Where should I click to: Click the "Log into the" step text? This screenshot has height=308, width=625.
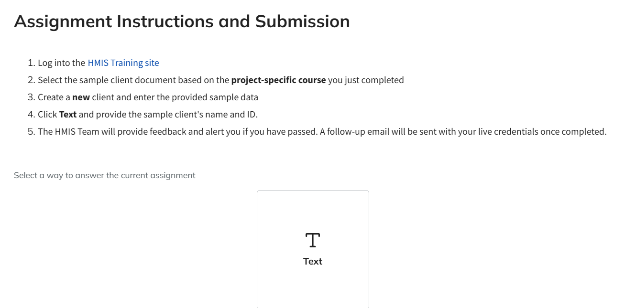61,63
